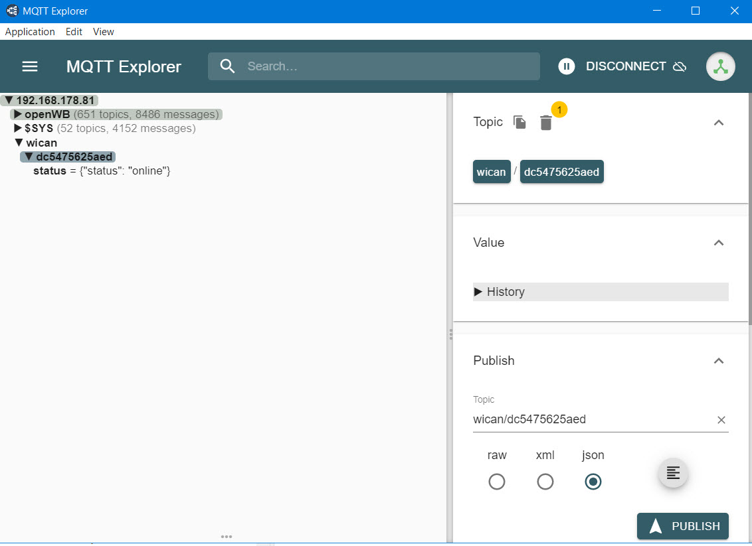Click the panel splitter handle between the tree and details

450,334
